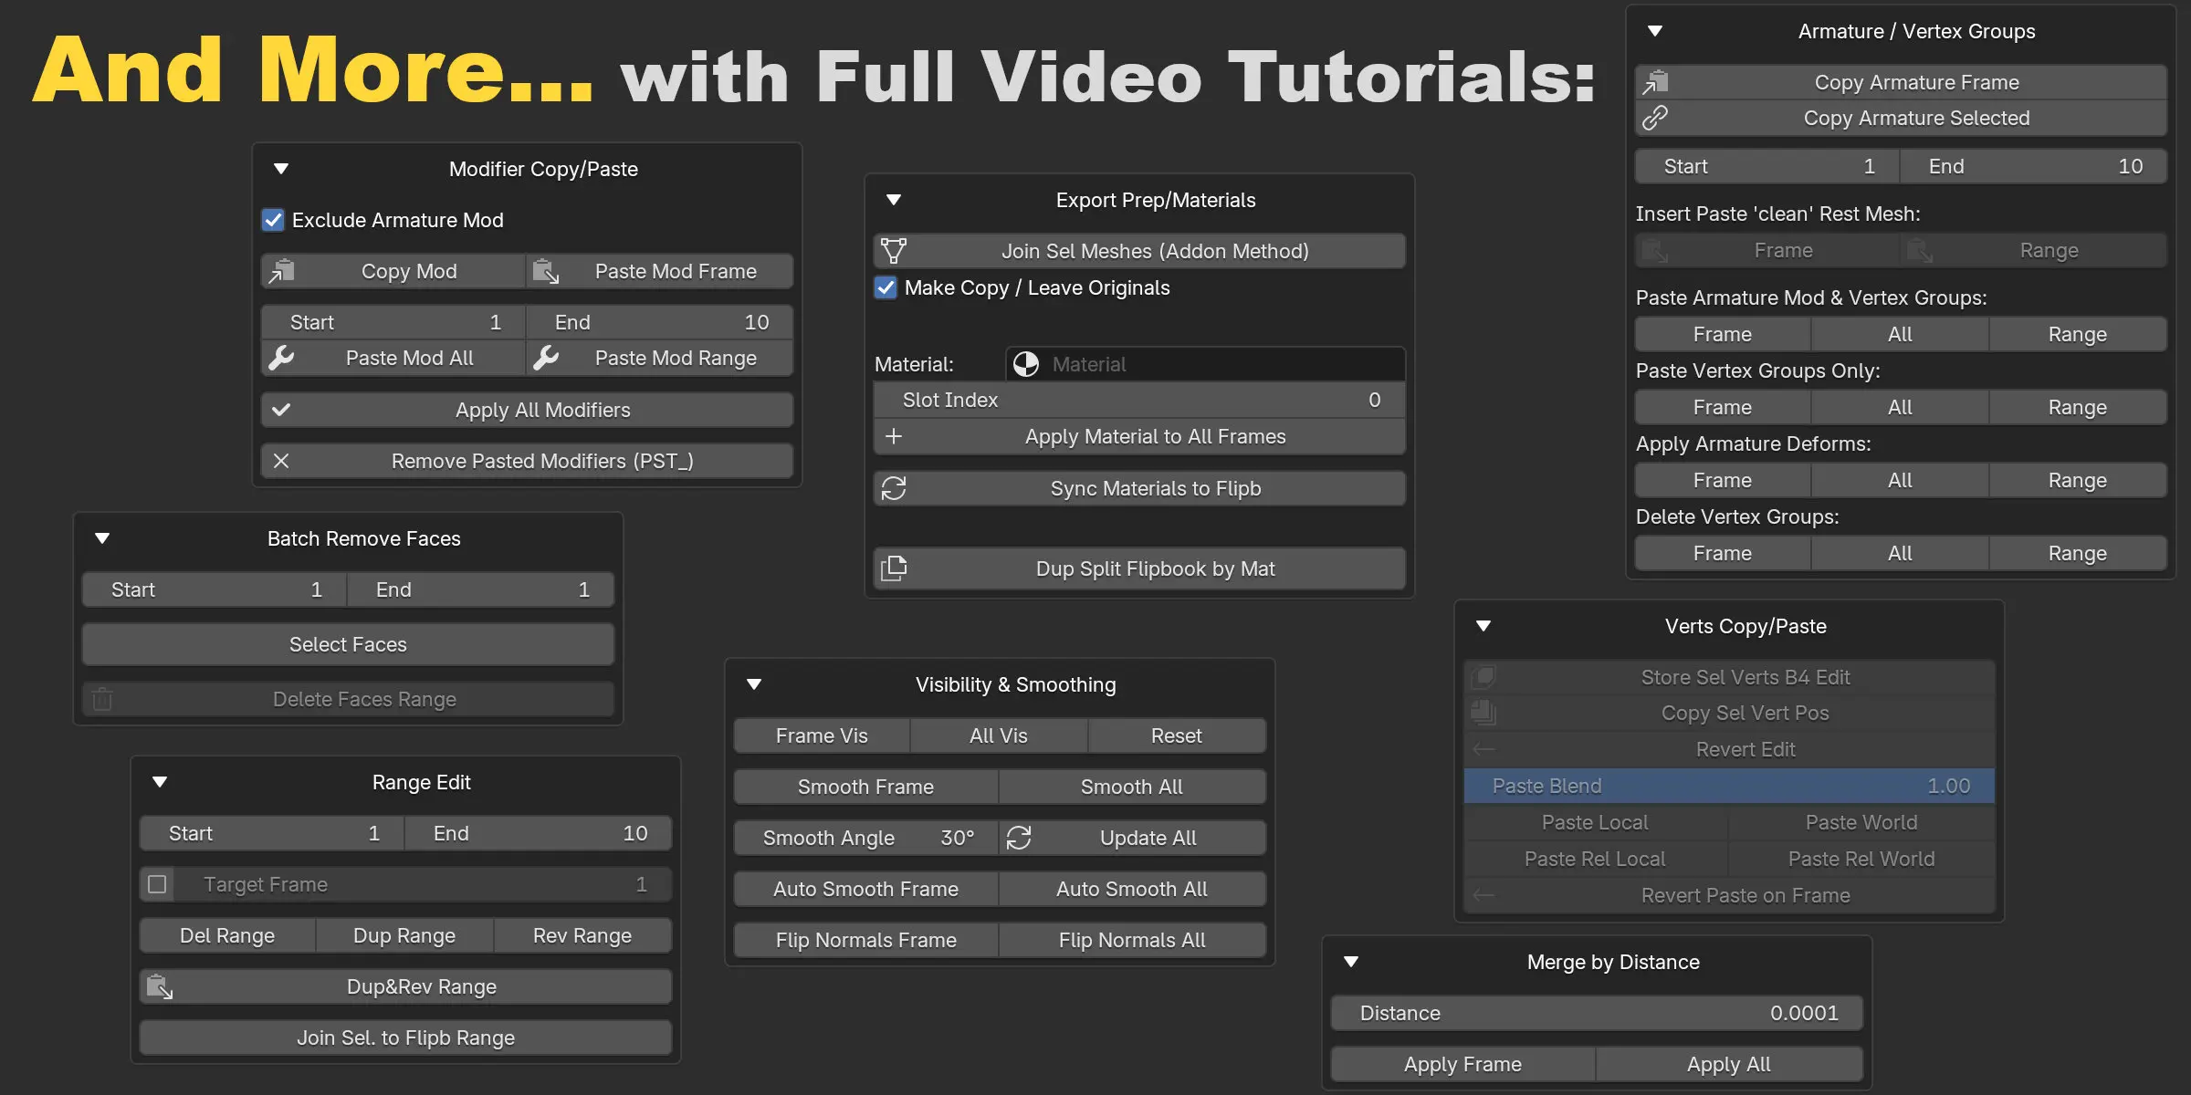This screenshot has width=2191, height=1095.
Task: Collapse the Visibility & Smoothing panel
Action: pos(754,684)
